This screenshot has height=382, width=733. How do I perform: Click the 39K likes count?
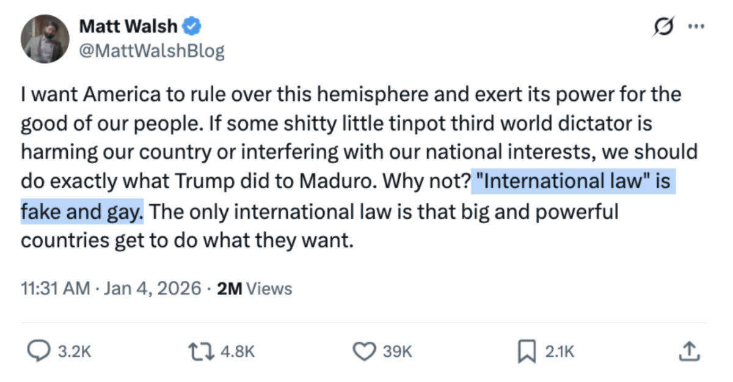coord(397,351)
